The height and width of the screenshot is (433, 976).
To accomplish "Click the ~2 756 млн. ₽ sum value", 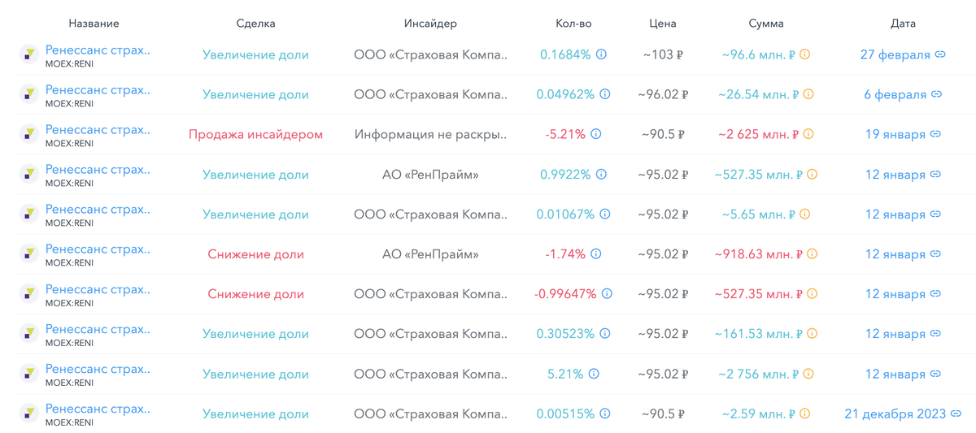I will (757, 374).
